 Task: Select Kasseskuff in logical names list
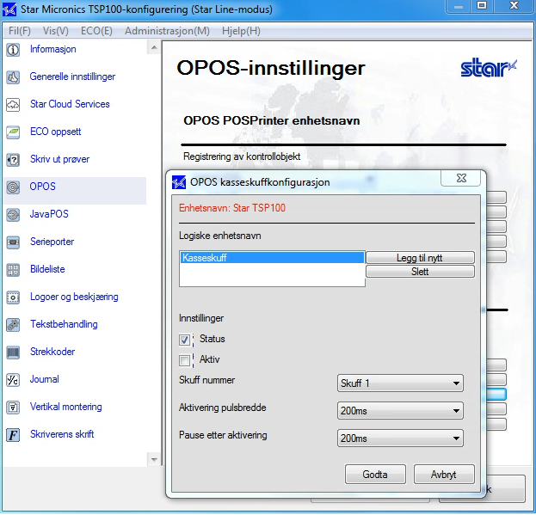pyautogui.click(x=272, y=258)
